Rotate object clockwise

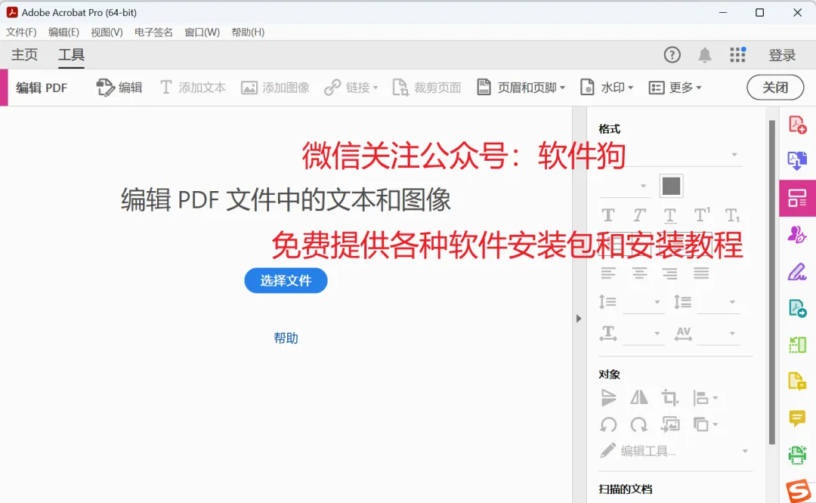click(639, 424)
